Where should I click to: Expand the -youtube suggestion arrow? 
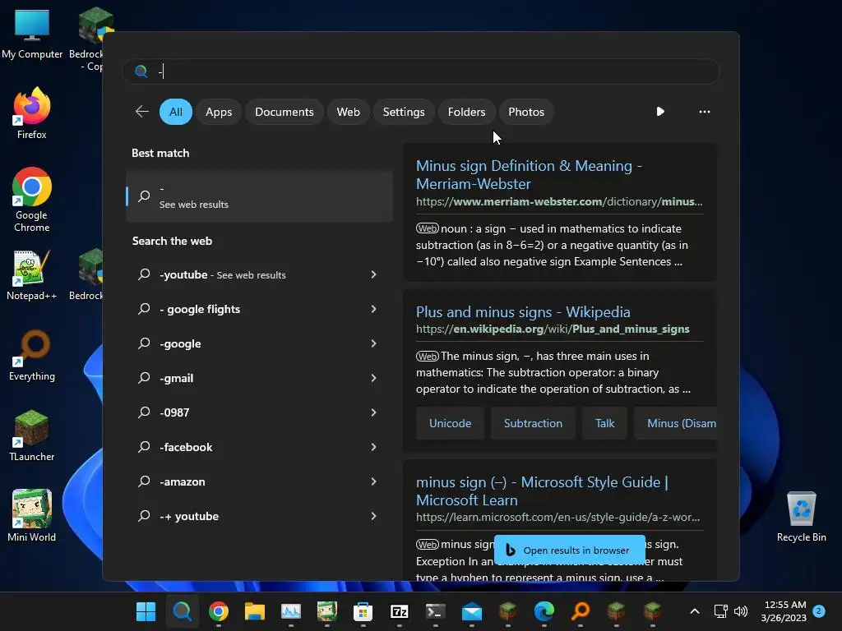374,274
